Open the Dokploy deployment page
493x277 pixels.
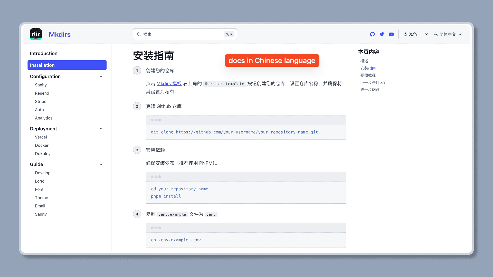coord(43,154)
